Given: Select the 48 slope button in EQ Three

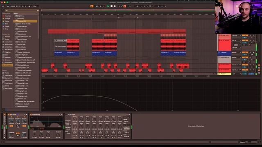Looking at the screenshot, I should [18, 135].
